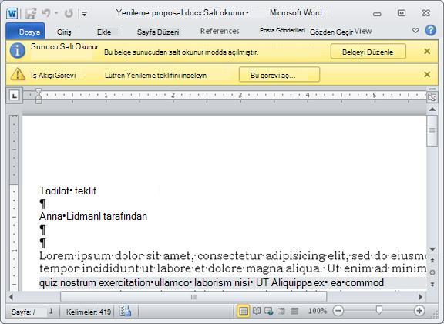Click the Previous Page double-arrow button
Viewport: 444px width, 324px height.
[x=432, y=260]
